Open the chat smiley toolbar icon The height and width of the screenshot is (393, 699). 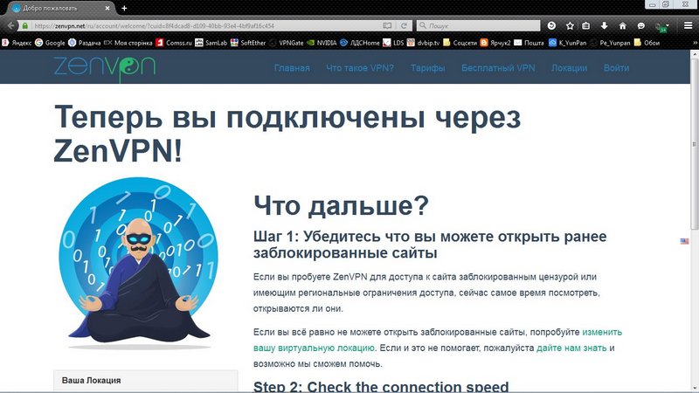pyautogui.click(x=641, y=26)
